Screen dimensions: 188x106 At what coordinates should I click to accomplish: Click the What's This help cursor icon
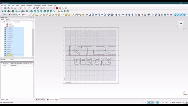pyautogui.click(x=38, y=8)
